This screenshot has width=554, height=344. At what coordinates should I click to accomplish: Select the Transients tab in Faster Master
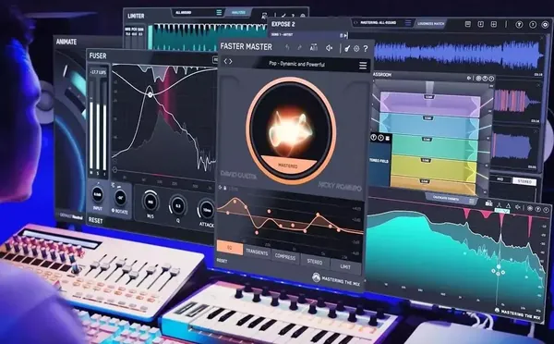click(257, 252)
